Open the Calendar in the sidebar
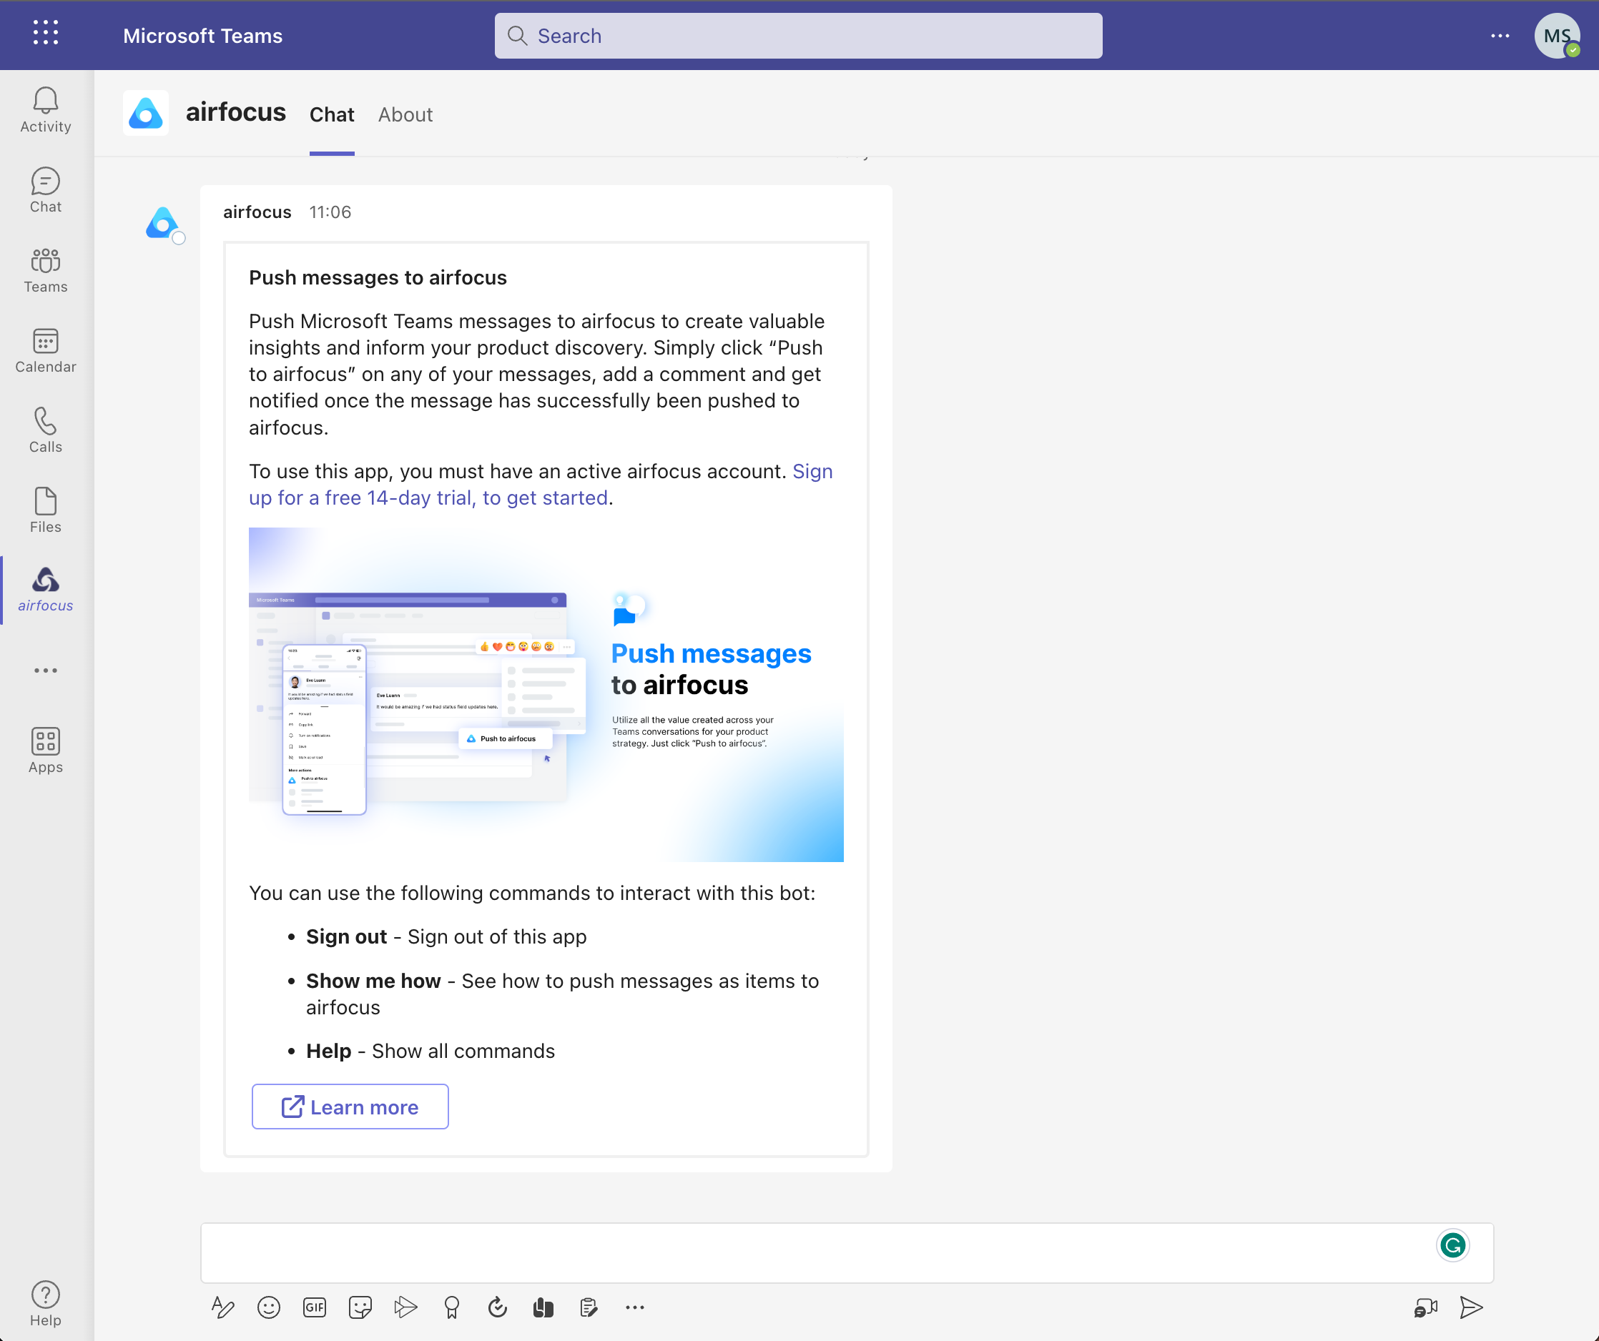The width and height of the screenshot is (1599, 1341). pos(46,350)
